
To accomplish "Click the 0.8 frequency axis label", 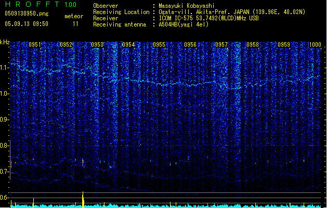I will pyautogui.click(x=5, y=146).
